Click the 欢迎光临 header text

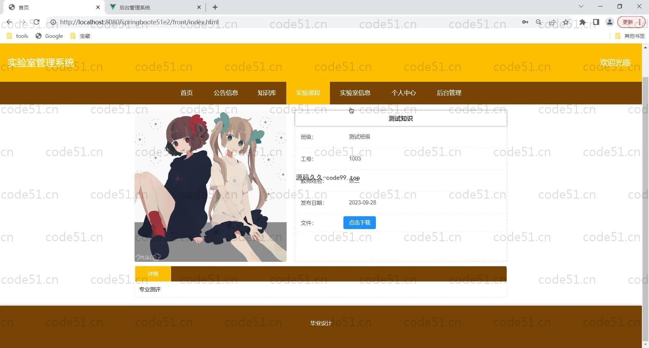pyautogui.click(x=615, y=63)
